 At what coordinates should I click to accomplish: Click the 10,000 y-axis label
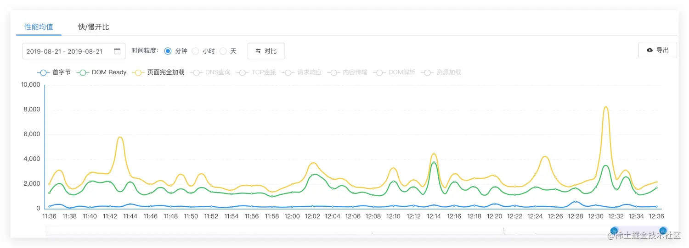[32, 85]
